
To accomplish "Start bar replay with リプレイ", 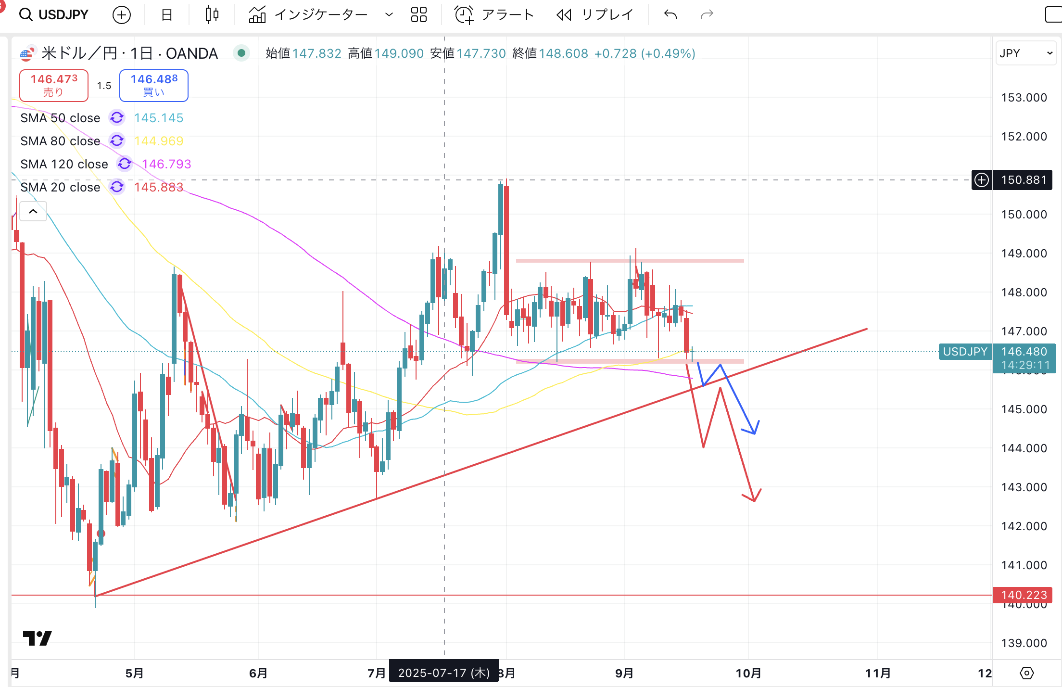I will (x=595, y=15).
